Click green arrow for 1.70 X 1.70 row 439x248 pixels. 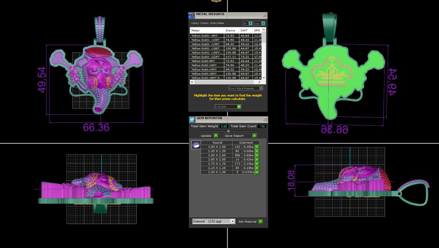tap(257, 164)
